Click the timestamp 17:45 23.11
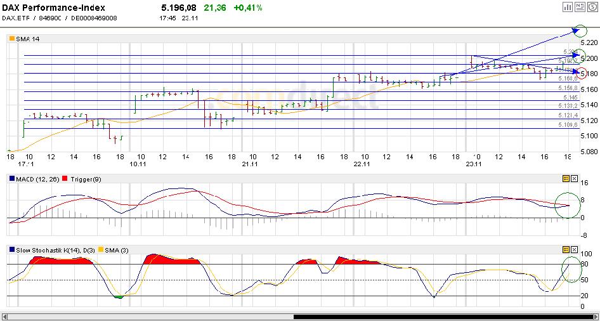The height and width of the screenshot is (321, 600). pyautogui.click(x=178, y=18)
